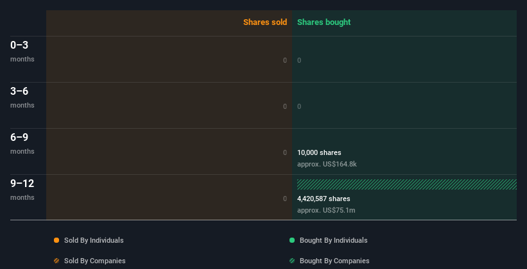This screenshot has height=269, width=527.
Task: Select the Shares bought column header
Action: [x=324, y=22]
